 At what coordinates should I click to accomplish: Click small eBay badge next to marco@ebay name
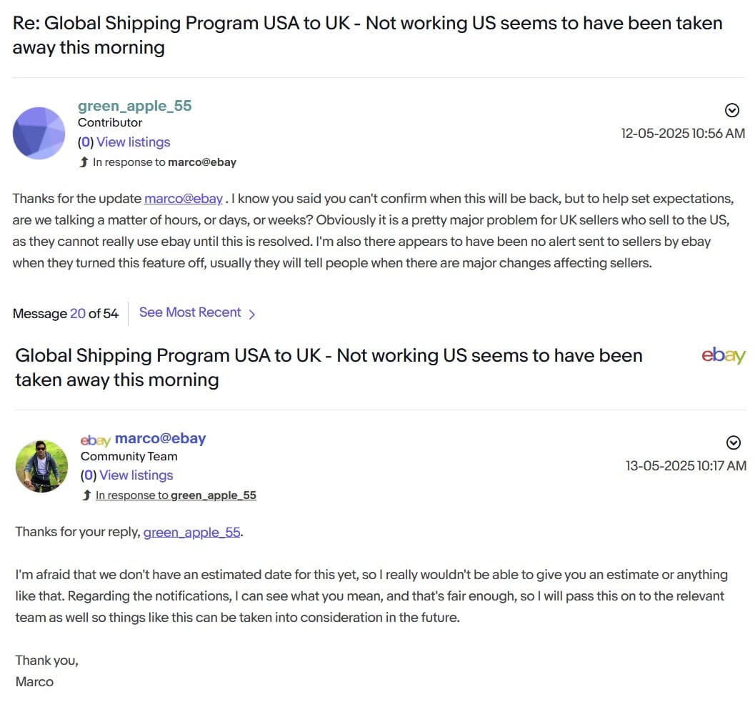[95, 440]
